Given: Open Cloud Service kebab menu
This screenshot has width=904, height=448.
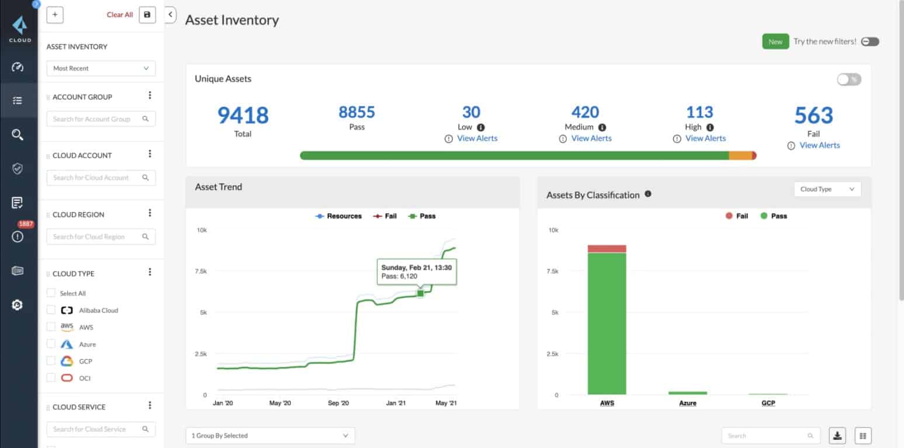Looking at the screenshot, I should pyautogui.click(x=150, y=405).
